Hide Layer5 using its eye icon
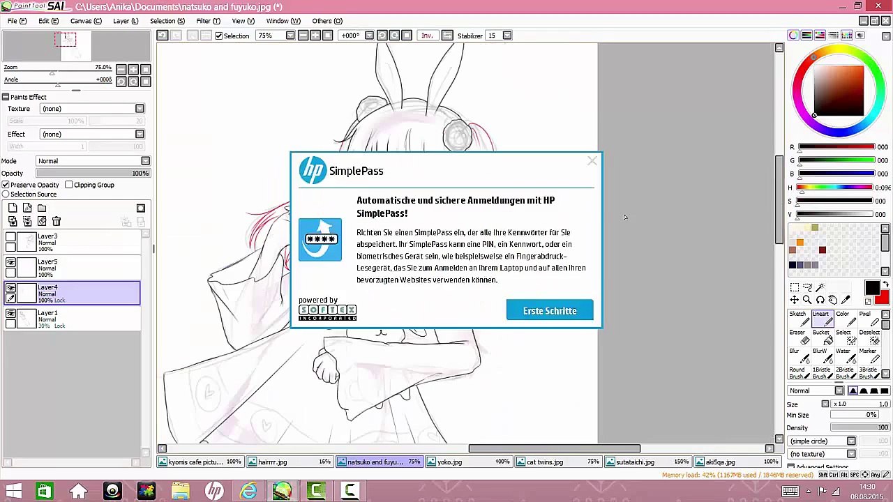893x502 pixels. pos(11,263)
